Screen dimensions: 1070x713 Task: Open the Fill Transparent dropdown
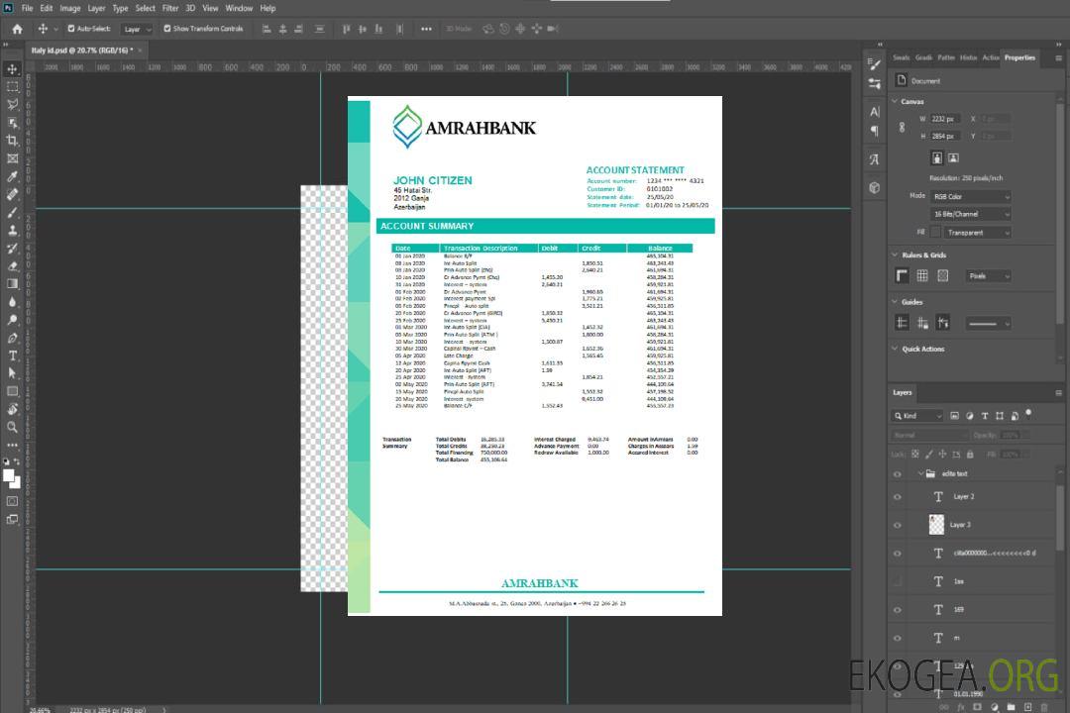[978, 233]
